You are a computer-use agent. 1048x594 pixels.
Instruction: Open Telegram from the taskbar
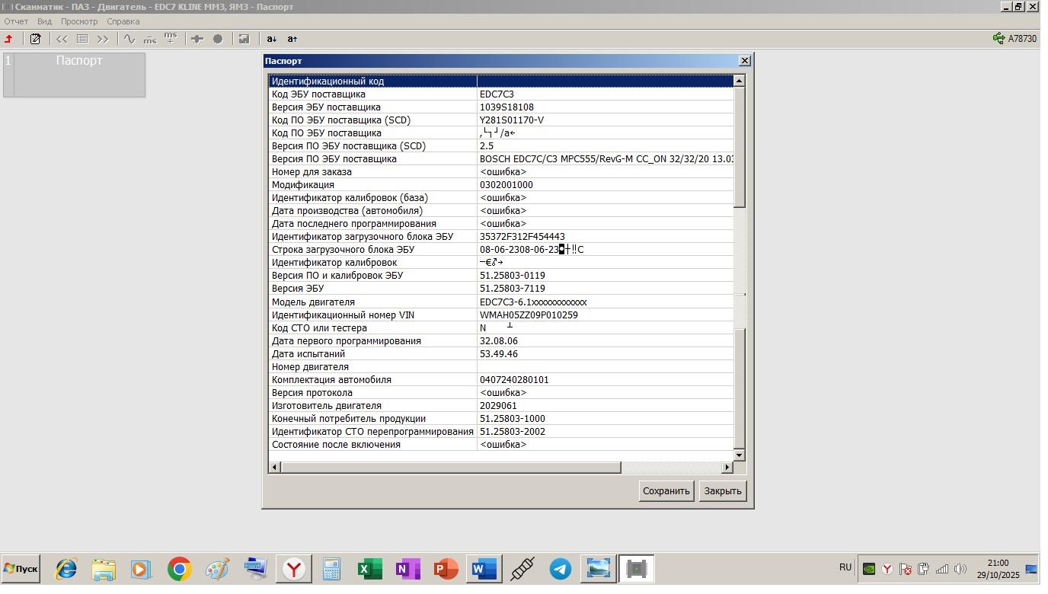(x=561, y=569)
